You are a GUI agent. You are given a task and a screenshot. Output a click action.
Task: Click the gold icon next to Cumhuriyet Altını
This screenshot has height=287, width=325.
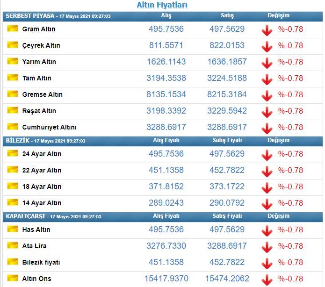coord(13,126)
